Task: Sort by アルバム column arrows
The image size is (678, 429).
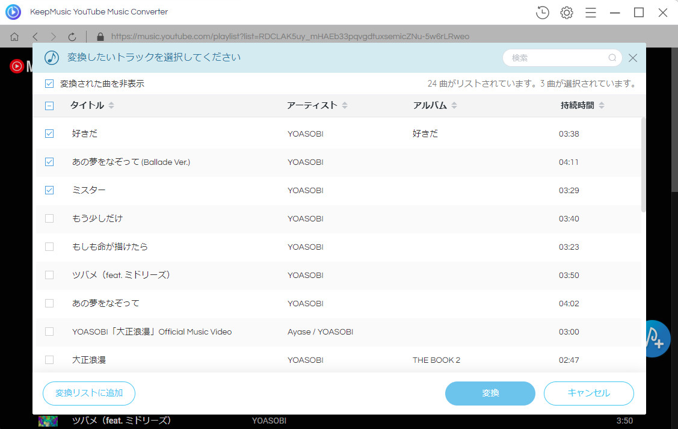Action: [x=454, y=105]
